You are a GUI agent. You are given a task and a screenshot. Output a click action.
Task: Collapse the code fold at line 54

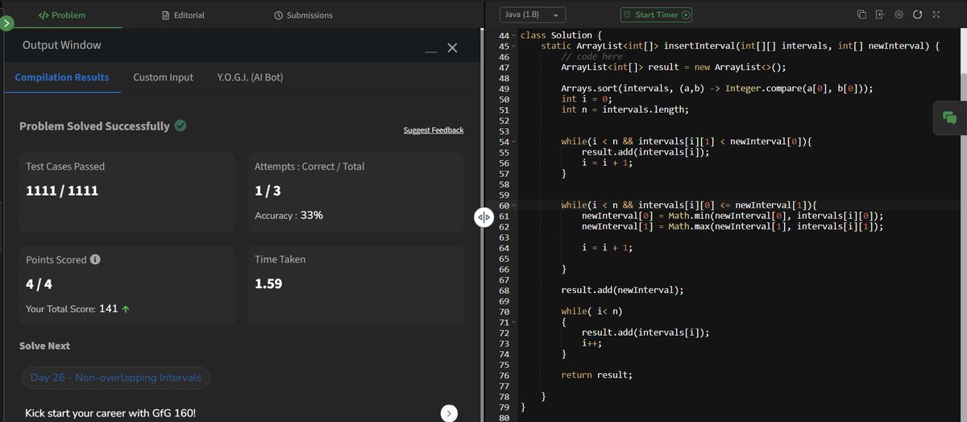514,142
